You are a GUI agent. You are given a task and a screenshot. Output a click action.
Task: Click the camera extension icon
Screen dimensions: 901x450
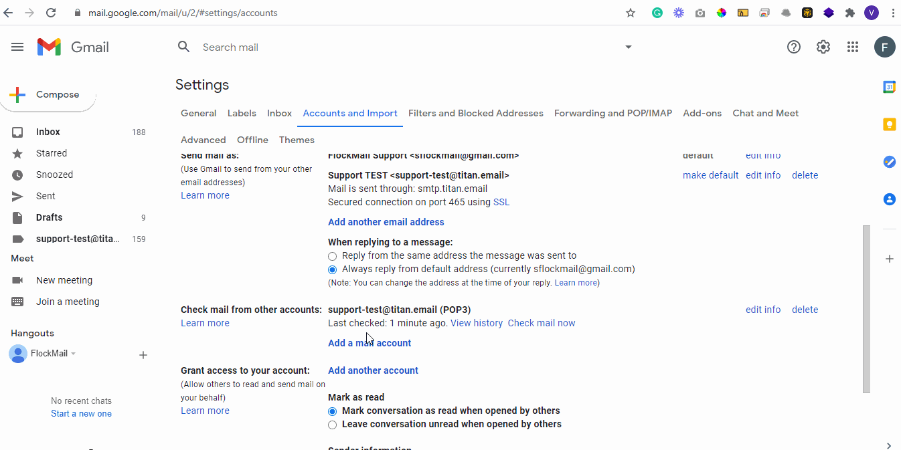coord(700,13)
